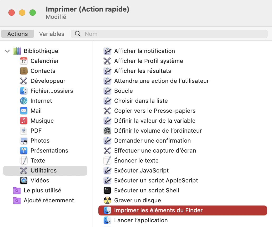Switch to the Actions tab
The image size is (272, 227).
[x=18, y=34]
